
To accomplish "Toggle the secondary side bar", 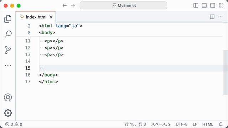I will [x=213, y=6].
